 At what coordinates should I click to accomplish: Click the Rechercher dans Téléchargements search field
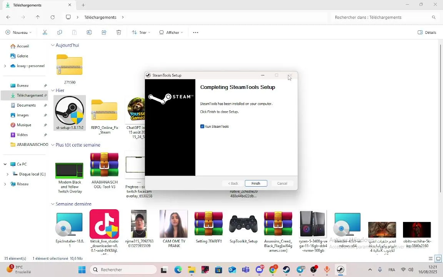click(x=385, y=17)
